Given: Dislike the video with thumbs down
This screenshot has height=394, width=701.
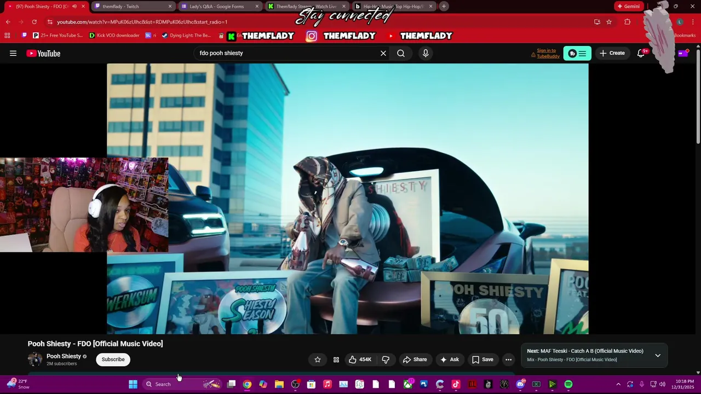Looking at the screenshot, I should (x=386, y=360).
